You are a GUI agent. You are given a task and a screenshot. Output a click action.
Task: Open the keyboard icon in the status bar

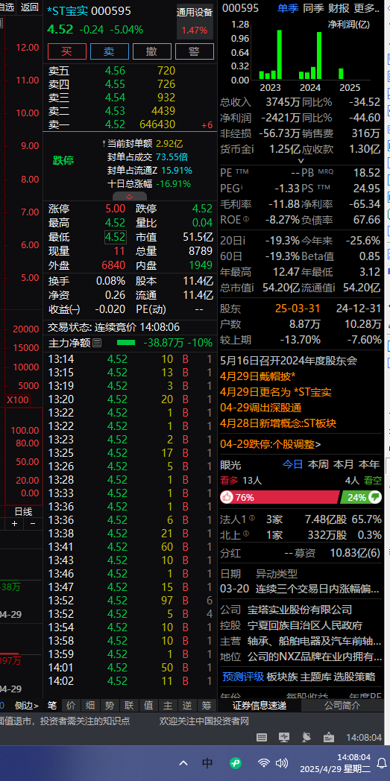point(262,737)
